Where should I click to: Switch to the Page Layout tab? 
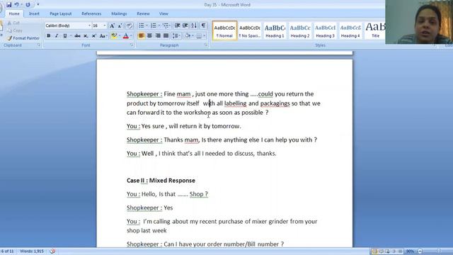[60, 13]
